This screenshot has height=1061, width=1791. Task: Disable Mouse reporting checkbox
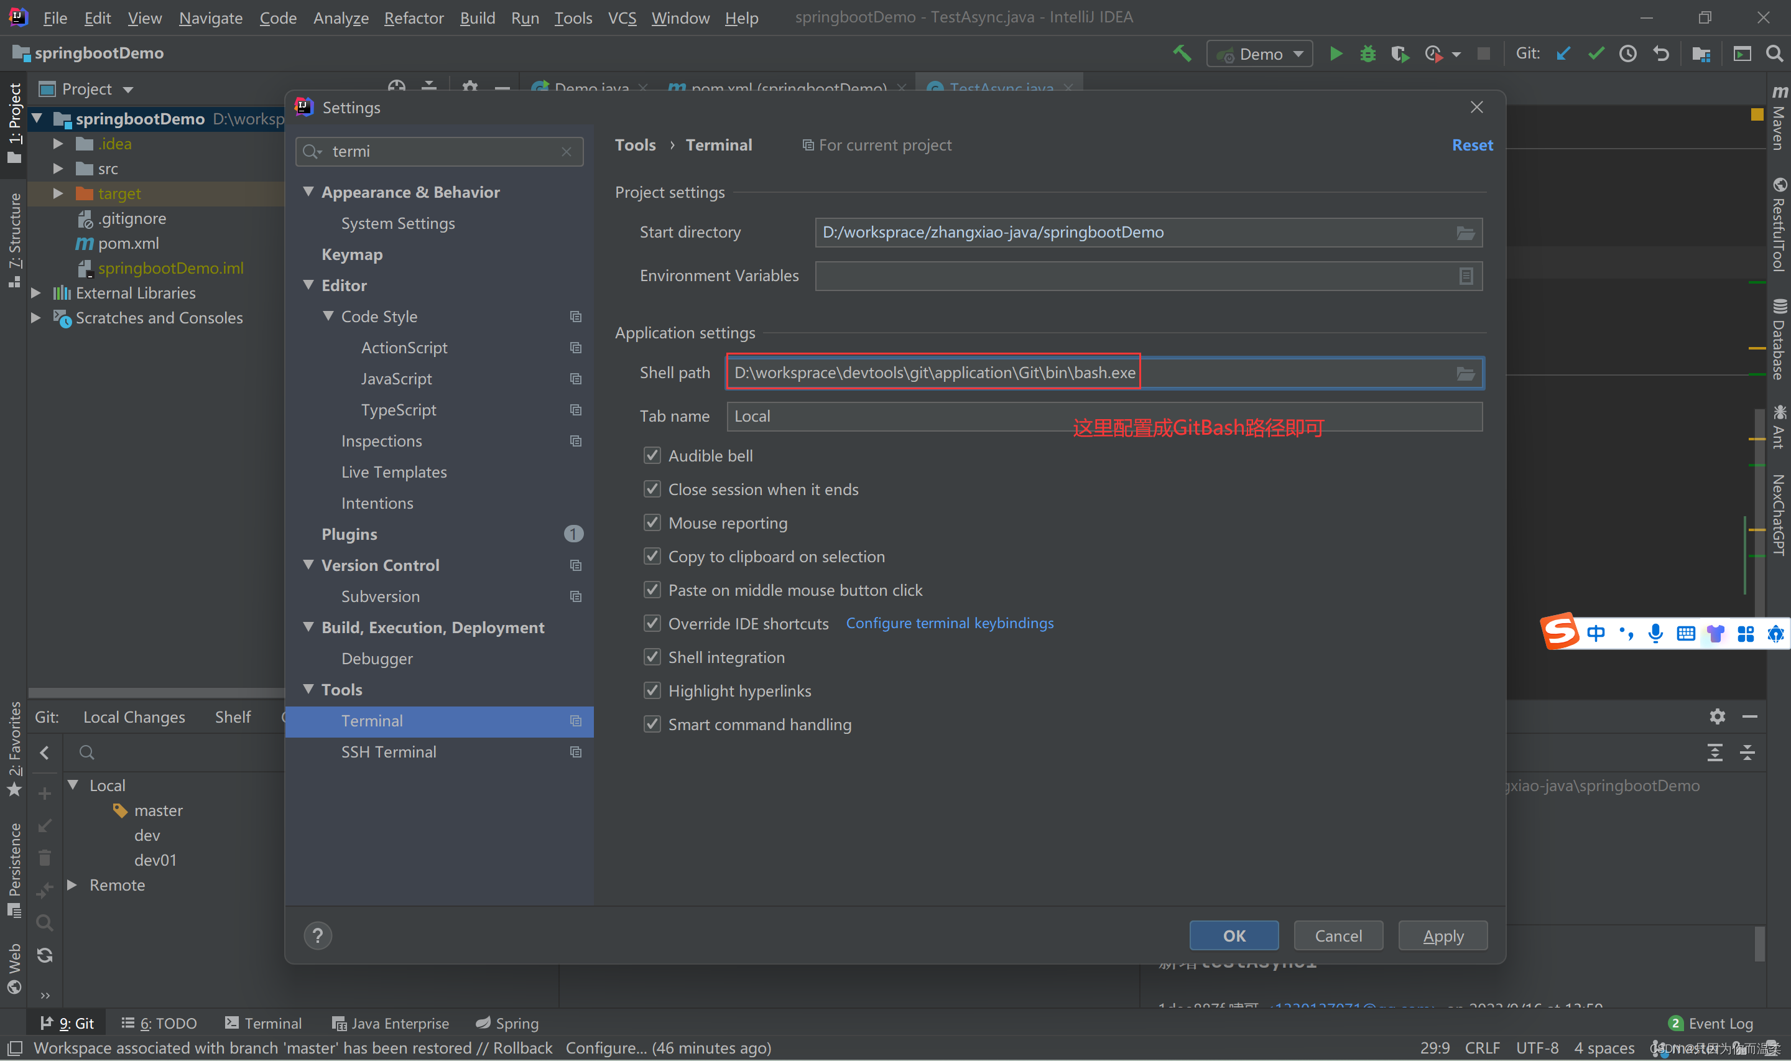coord(652,522)
